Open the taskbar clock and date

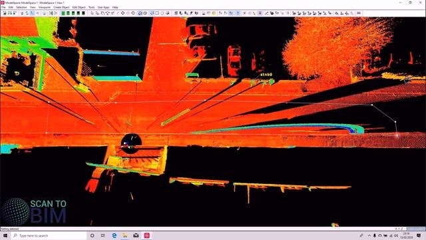coord(407,235)
